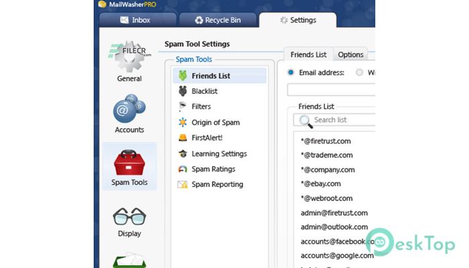Switch to the Recycle Bin tab

click(218, 20)
